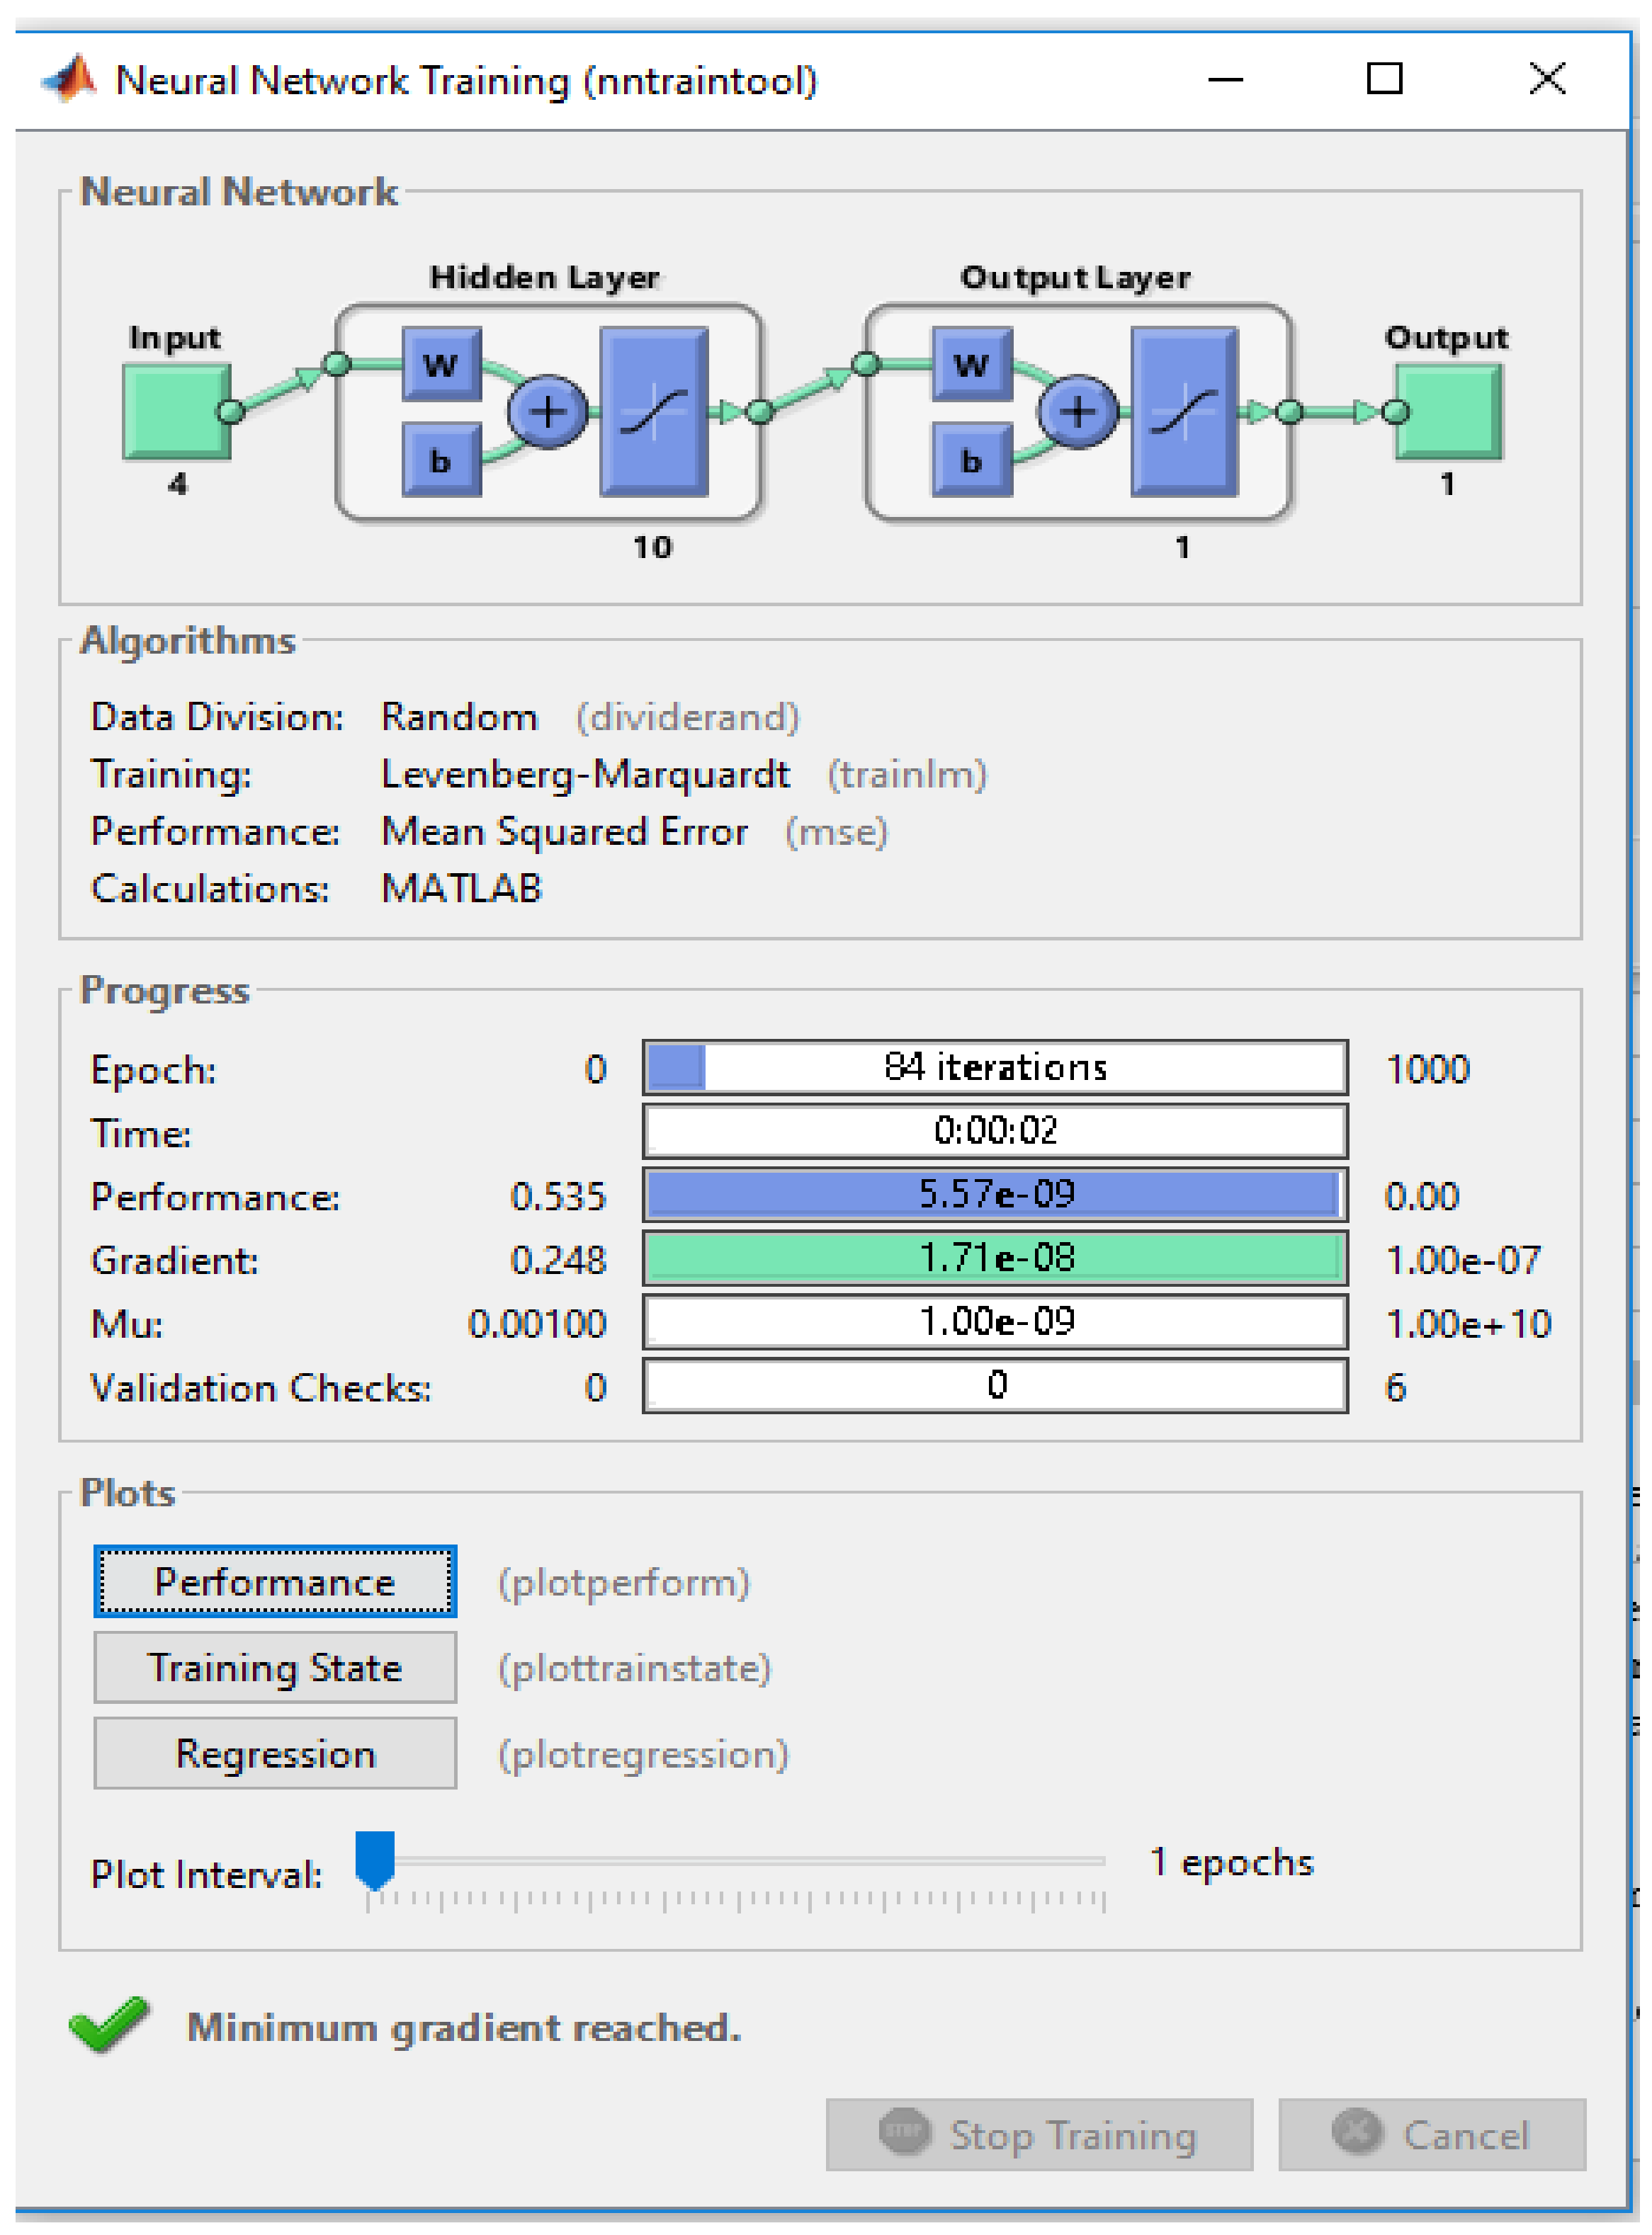Click the Gradient progress bar

coord(995,1258)
